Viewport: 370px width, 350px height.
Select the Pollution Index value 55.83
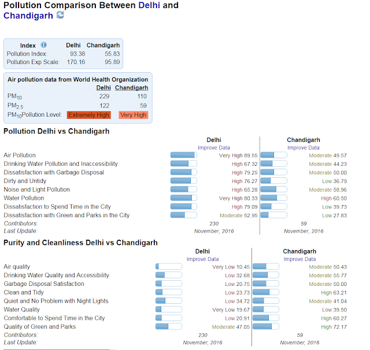point(112,54)
